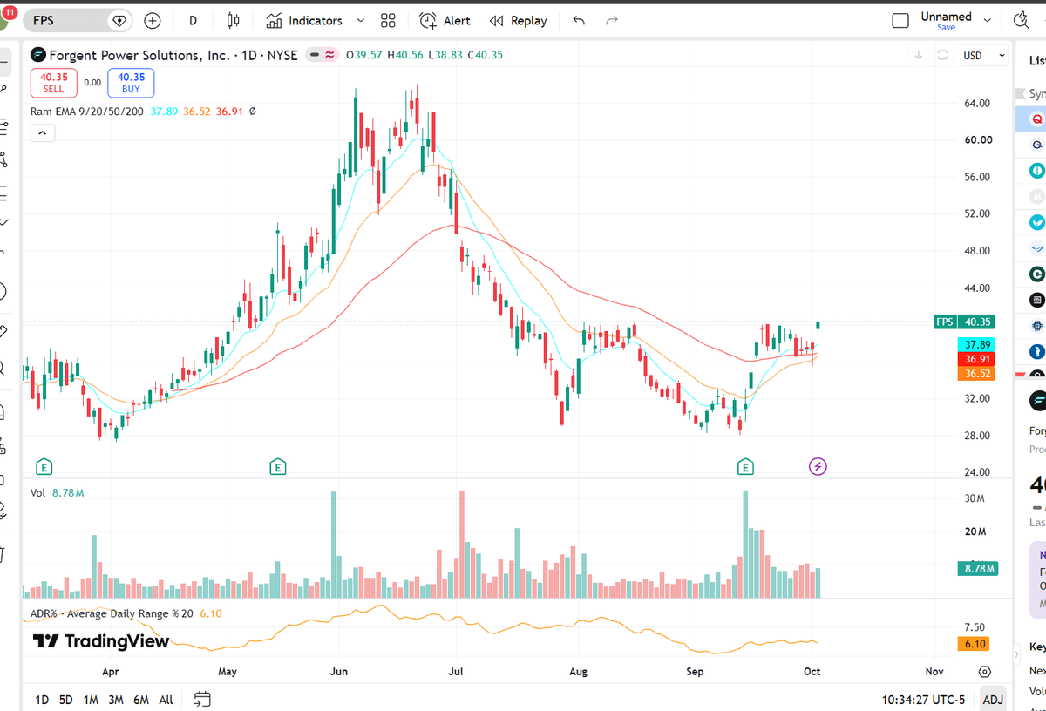Screen dimensions: 1046x711
Task: Click the Ram EMA 9/20/50/200 indicator label
Action: (87, 112)
